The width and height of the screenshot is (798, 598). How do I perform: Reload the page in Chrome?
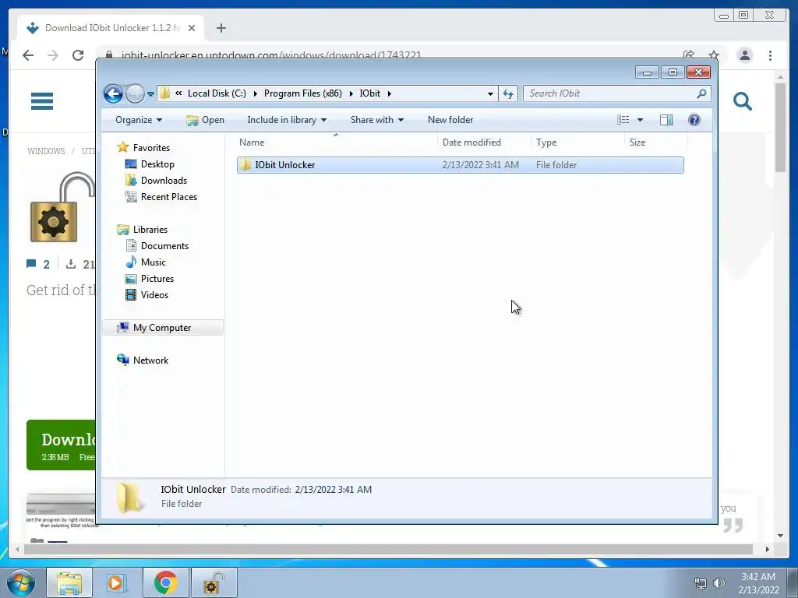point(78,55)
